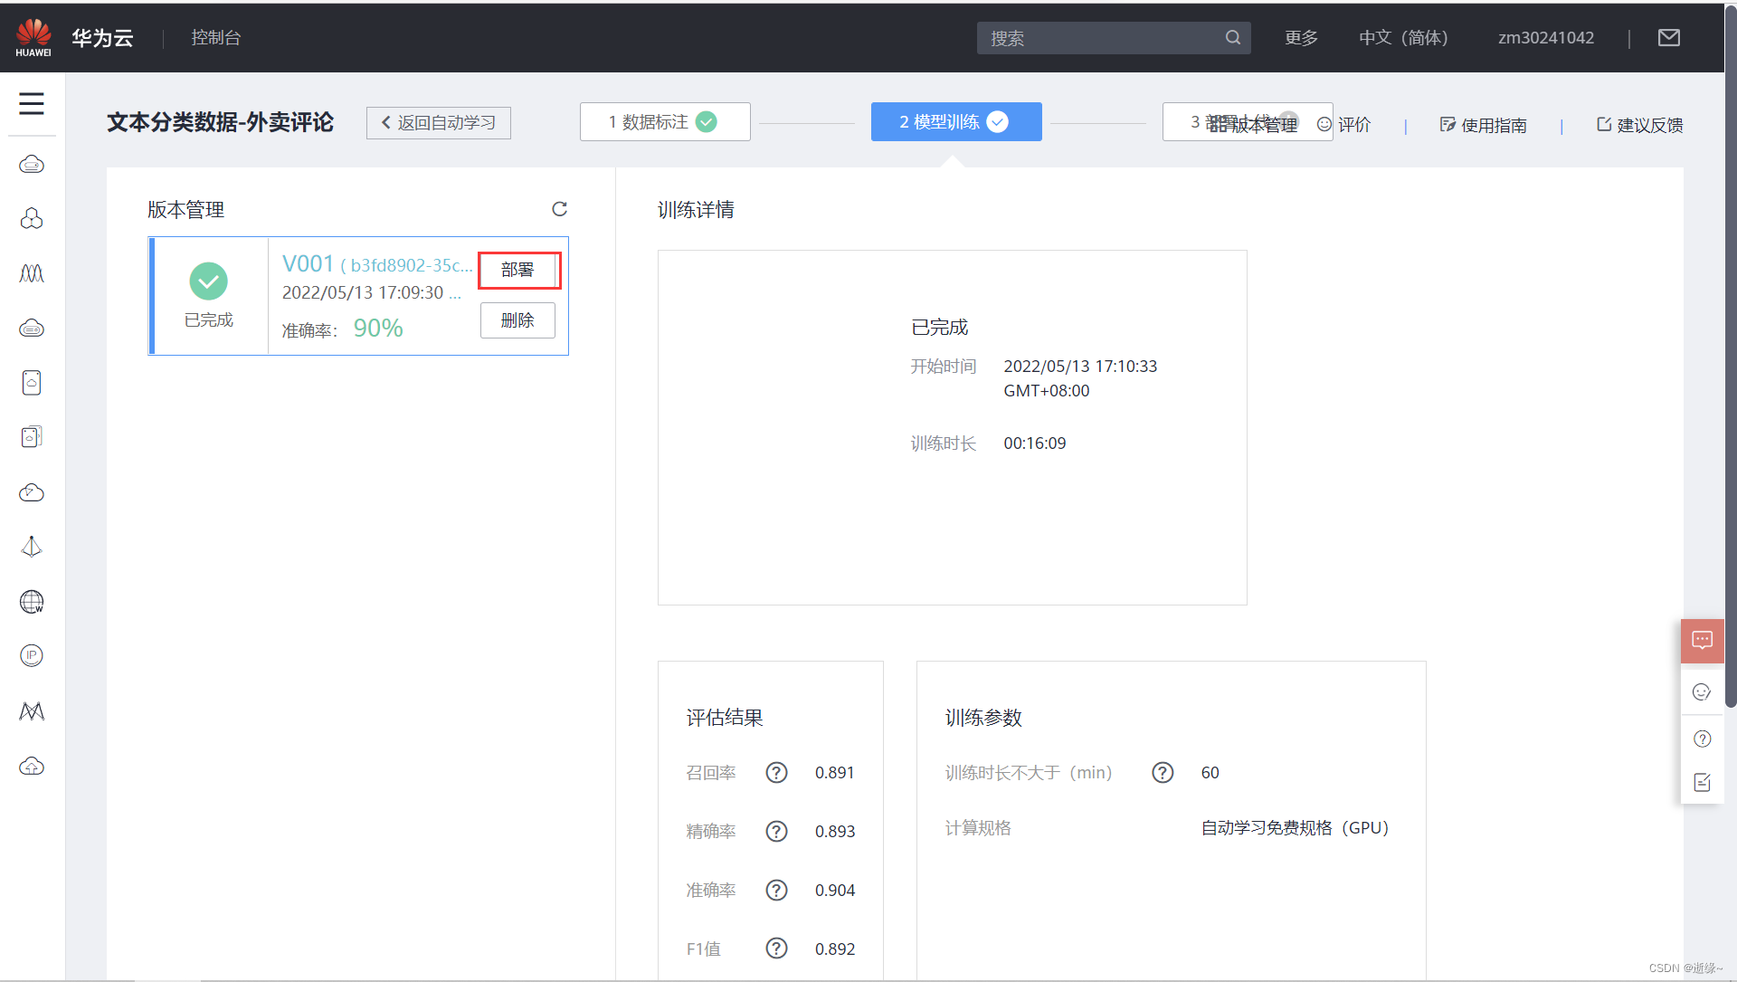Refresh the version management list
This screenshot has width=1737, height=982.
point(559,209)
